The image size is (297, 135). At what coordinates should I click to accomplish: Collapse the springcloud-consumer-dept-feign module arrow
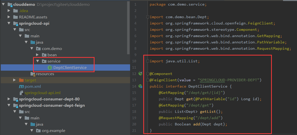pyautogui.click(x=9, y=105)
